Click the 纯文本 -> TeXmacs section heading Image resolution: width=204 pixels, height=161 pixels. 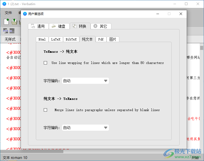coord(61,99)
